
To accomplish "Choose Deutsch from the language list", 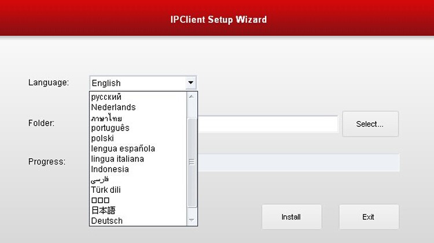I will coord(106,220).
